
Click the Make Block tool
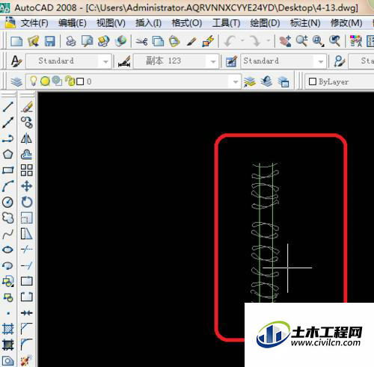[x=7, y=297]
